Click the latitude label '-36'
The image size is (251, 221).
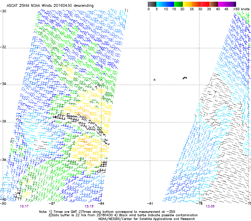pos(3,121)
